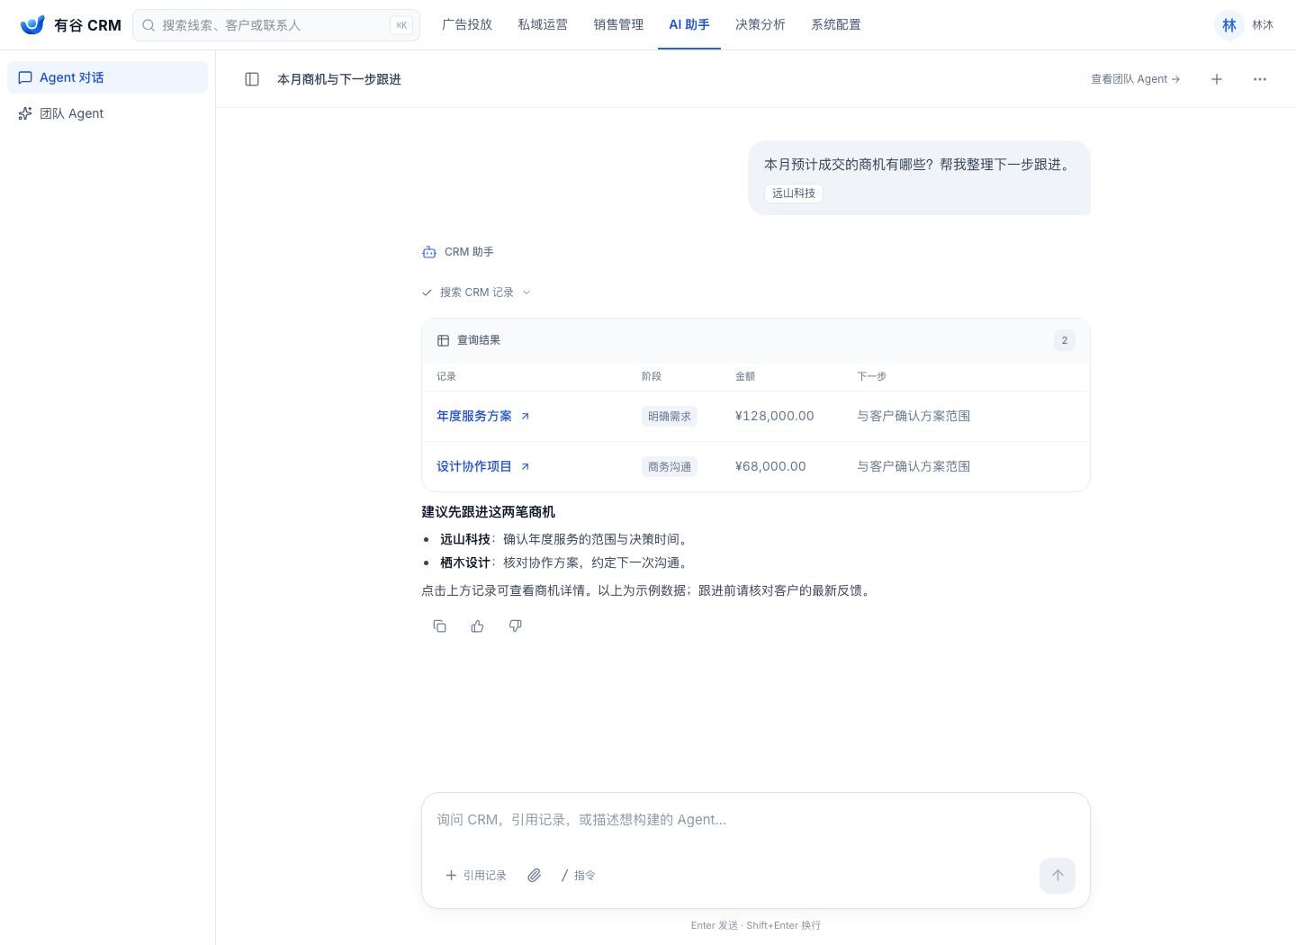Select 团队 Agent in the sidebar

(x=107, y=113)
